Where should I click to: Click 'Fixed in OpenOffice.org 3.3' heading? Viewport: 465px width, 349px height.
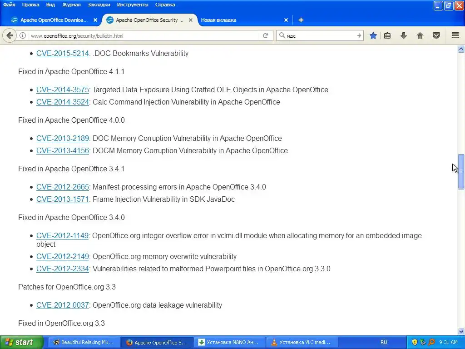pyautogui.click(x=61, y=323)
